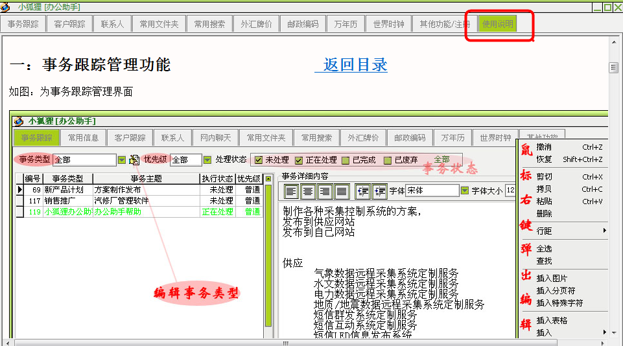
Task: Toggle the 未处理 checkbox
Action: [x=259, y=160]
